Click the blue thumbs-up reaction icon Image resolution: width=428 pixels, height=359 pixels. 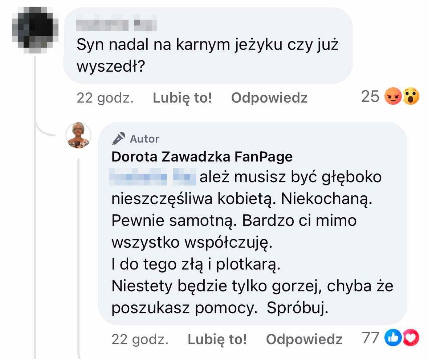coord(393,339)
